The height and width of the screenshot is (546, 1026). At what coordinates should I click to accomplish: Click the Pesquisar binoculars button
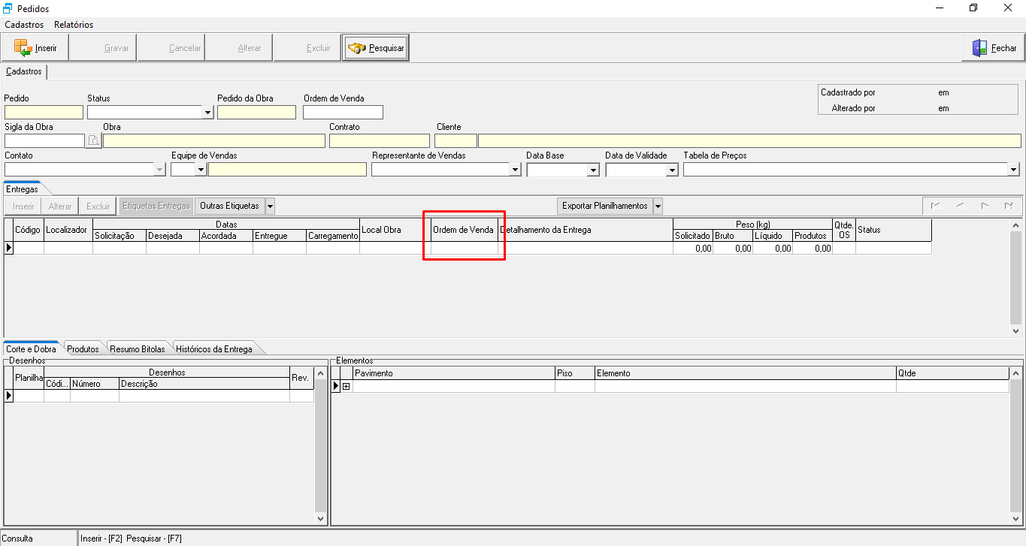(x=375, y=48)
